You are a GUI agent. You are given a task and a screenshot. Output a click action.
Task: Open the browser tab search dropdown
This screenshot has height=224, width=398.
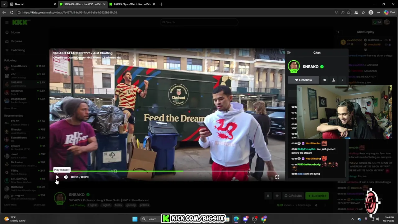click(4, 4)
